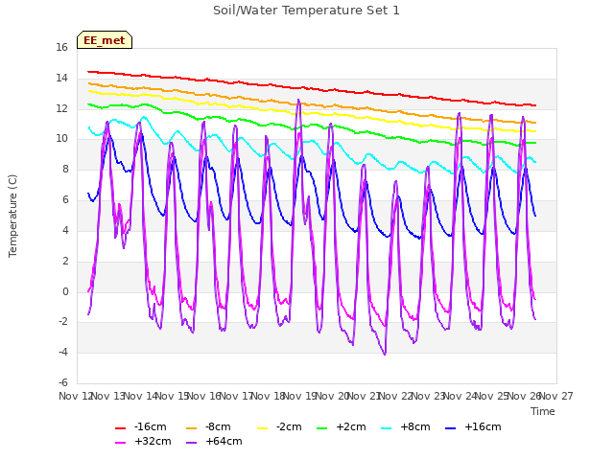
Task: Click the 0 y-axis tick label
Action: 65,291
